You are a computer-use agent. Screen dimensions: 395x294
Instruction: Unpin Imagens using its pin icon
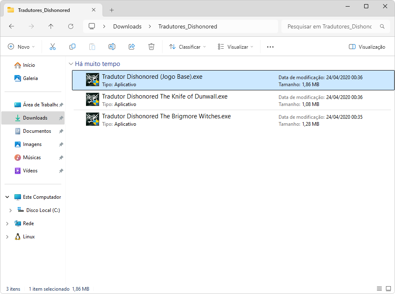click(61, 144)
